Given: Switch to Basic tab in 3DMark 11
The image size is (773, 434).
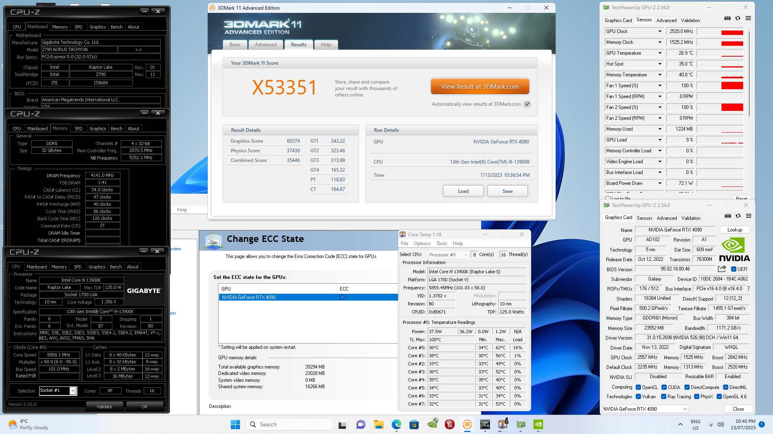Looking at the screenshot, I should [x=235, y=45].
